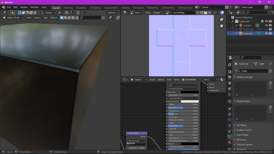Switch to the Modeling workspace tab
The width and height of the screenshot is (274, 154).
point(68,8)
